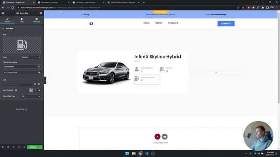Select the Infiniti Skyline Hybrid heading
The image size is (280, 157).
[157, 57]
